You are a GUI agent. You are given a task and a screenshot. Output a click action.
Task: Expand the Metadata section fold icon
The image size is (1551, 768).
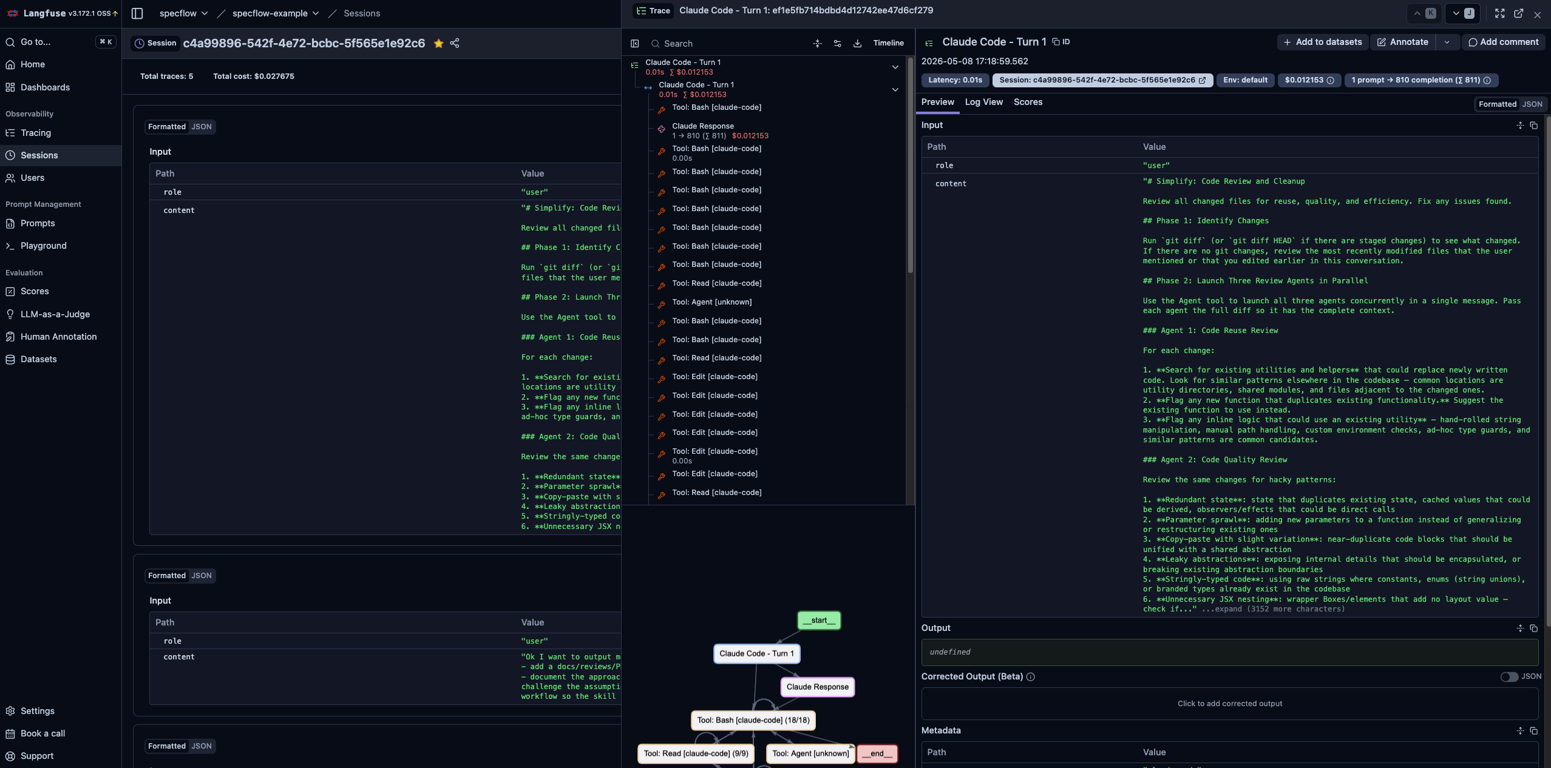click(1520, 730)
